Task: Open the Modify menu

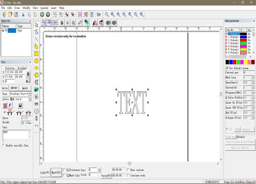Action: tap(26, 8)
